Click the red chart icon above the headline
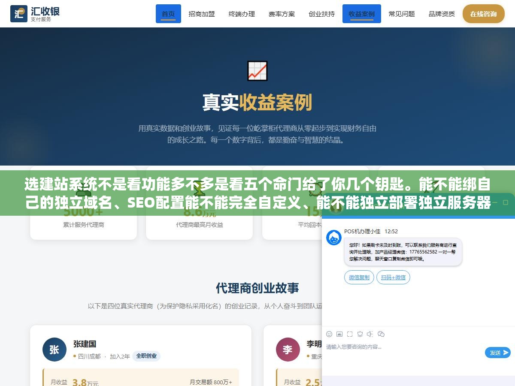The image size is (515, 386). point(257,71)
